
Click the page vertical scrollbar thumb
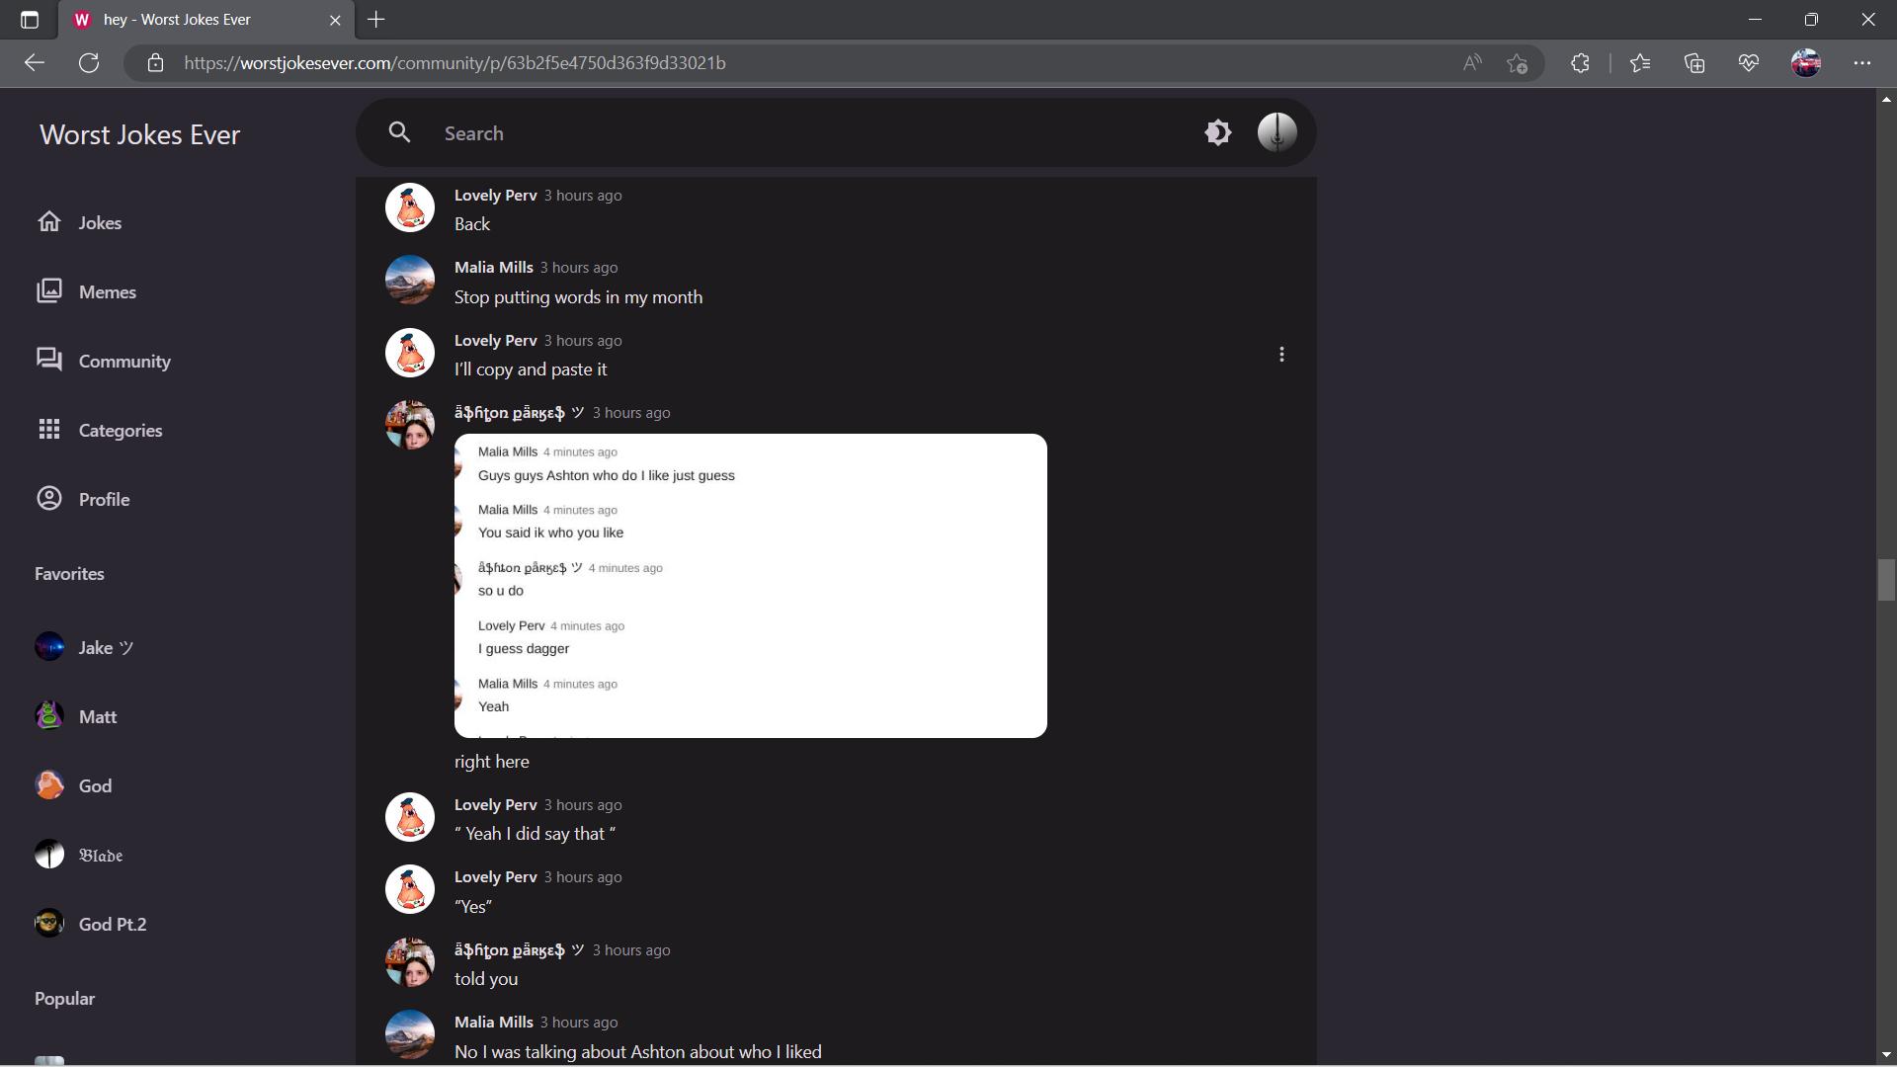click(1885, 580)
